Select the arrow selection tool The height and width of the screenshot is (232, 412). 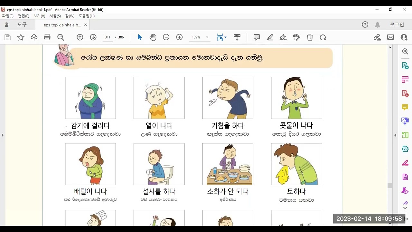(x=139, y=37)
